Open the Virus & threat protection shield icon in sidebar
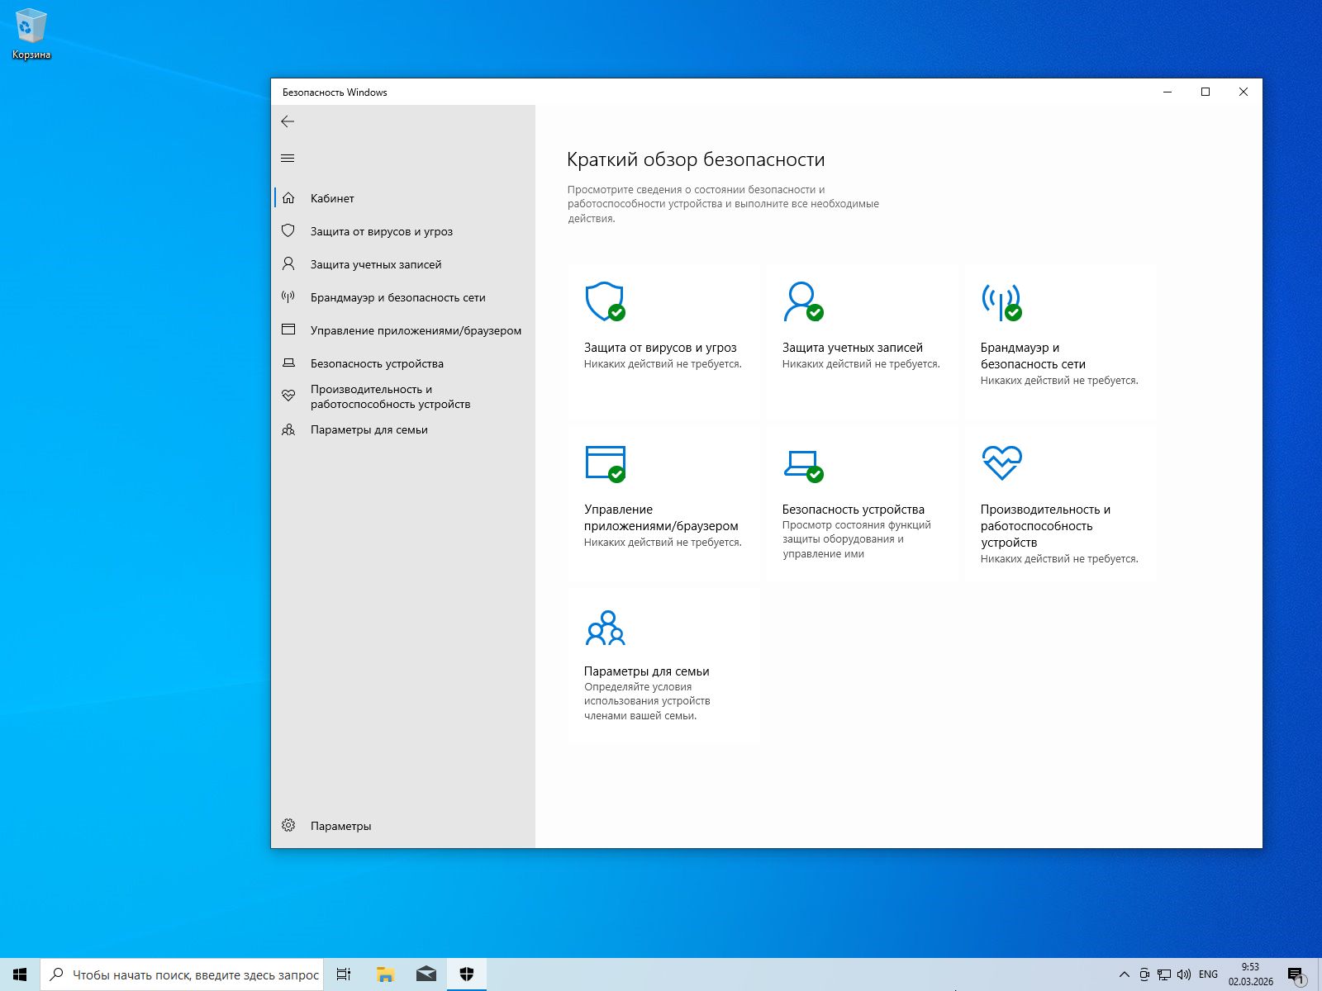Viewport: 1322px width, 991px height. (x=288, y=231)
